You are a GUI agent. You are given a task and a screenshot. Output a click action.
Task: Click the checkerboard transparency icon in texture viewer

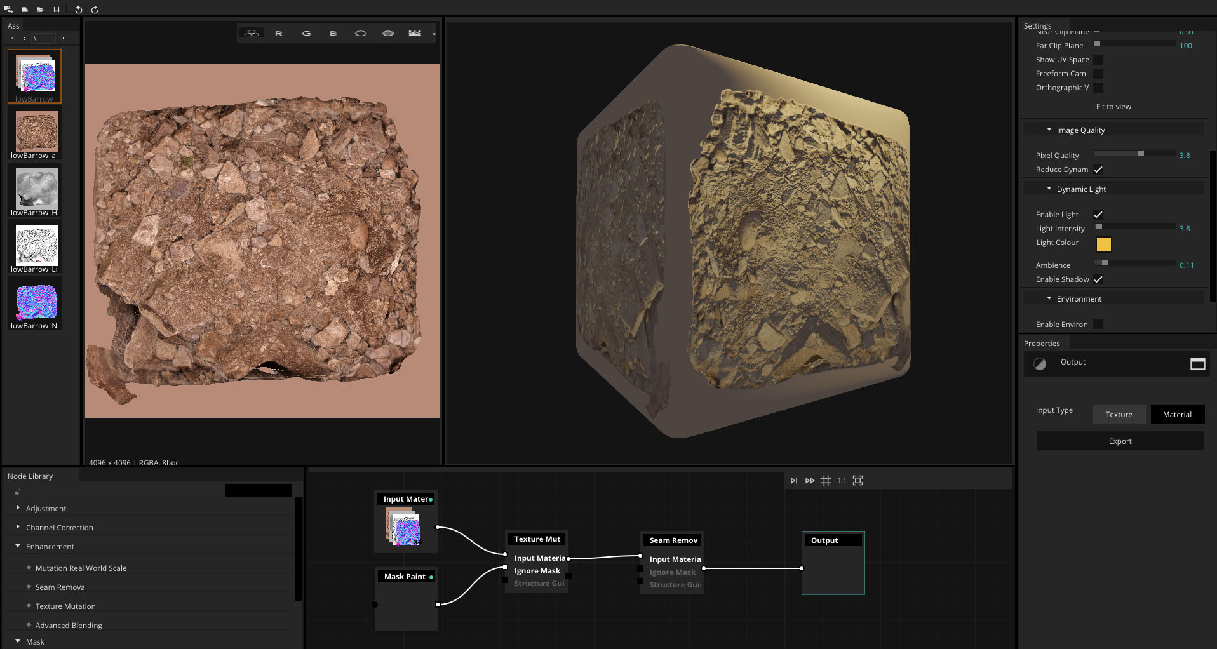click(415, 33)
